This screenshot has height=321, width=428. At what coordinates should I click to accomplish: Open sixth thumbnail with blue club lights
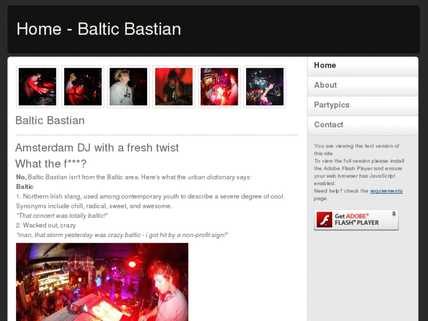265,87
